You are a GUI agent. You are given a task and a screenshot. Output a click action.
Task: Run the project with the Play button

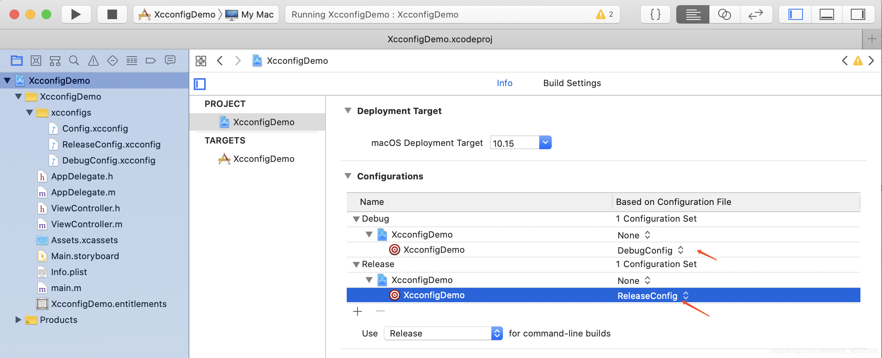click(x=76, y=15)
